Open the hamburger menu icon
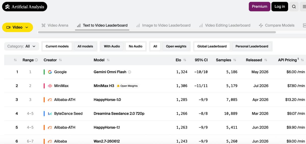 tap(304, 7)
